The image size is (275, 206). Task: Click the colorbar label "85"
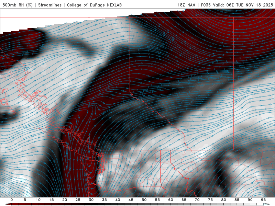coord(237,200)
